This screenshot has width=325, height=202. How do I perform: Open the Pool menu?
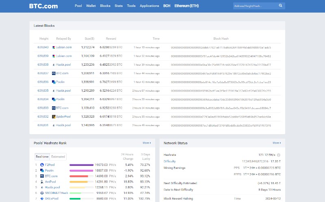(x=78, y=6)
